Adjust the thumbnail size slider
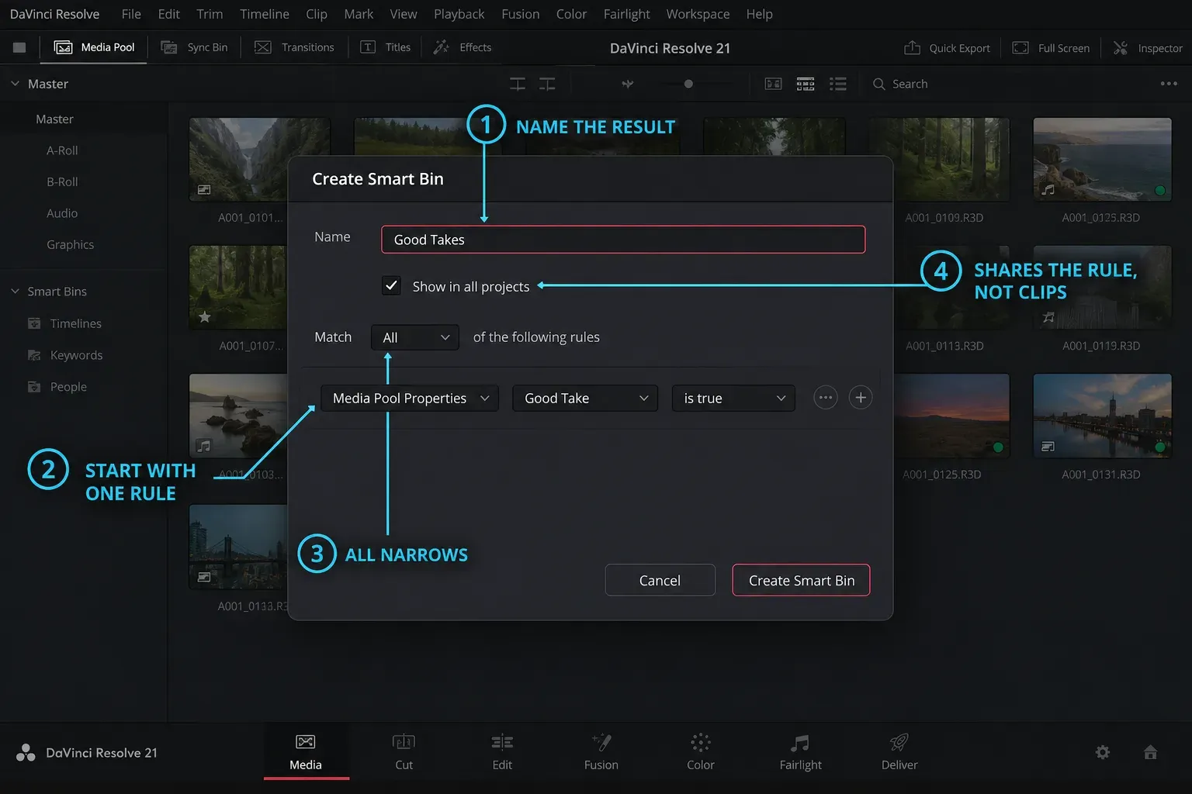The width and height of the screenshot is (1192, 794). (x=688, y=84)
